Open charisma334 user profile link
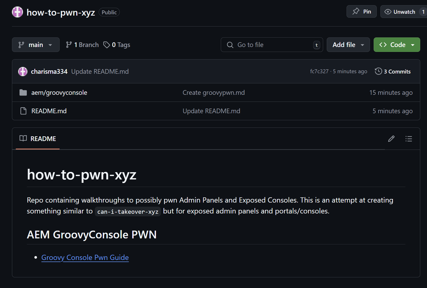Screen dimensions: 427x288 [x=49, y=71]
